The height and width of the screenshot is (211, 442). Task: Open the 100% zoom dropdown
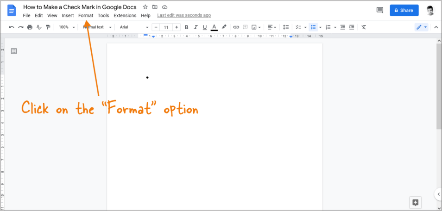(x=67, y=27)
